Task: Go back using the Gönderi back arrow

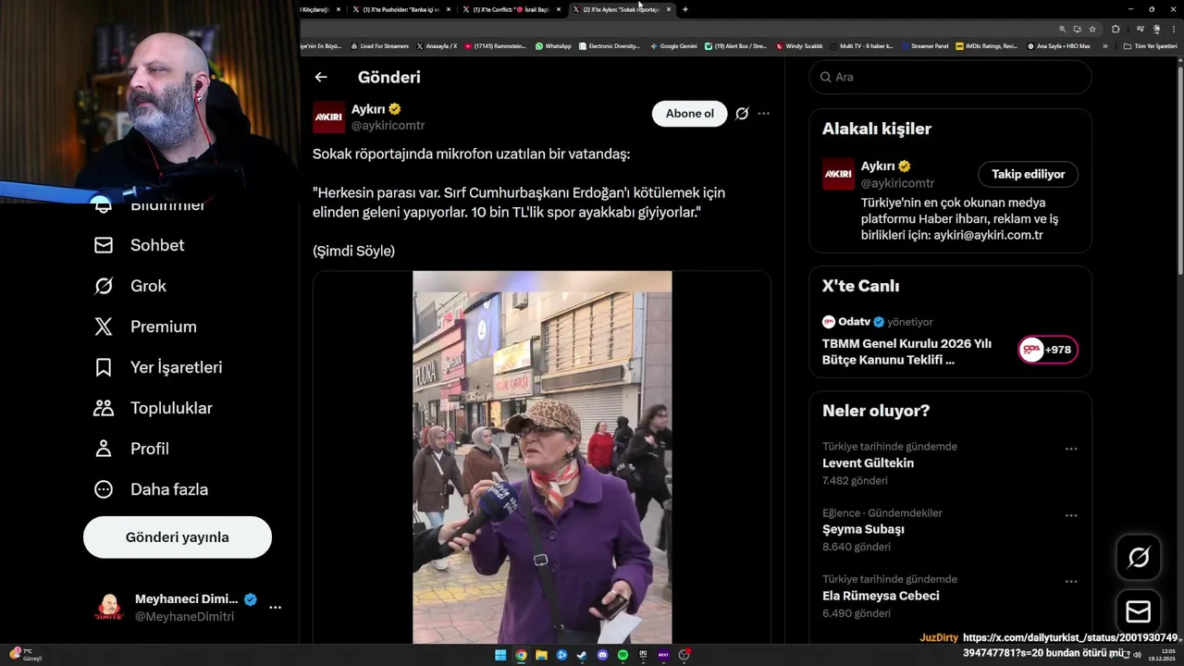Action: [321, 78]
